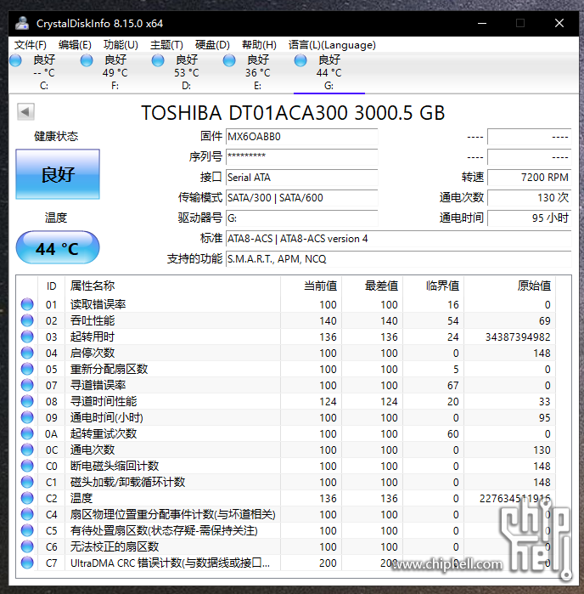Click the status icon for attribute 0C

tap(27, 450)
